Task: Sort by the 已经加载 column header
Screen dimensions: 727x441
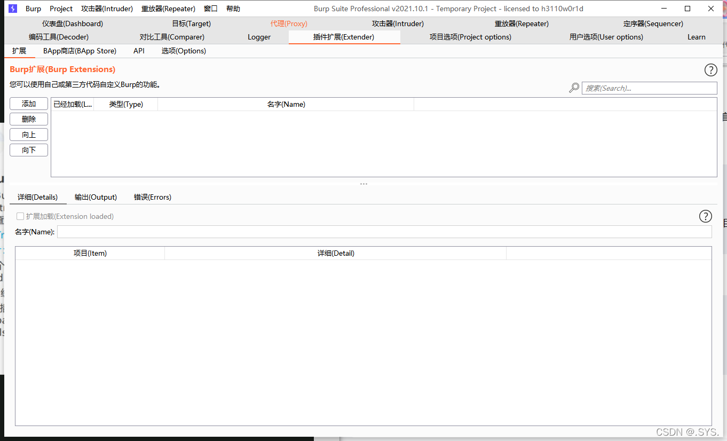Action: coord(73,104)
